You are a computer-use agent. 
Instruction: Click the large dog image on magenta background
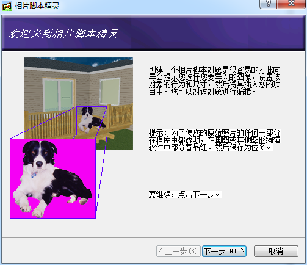pyautogui.click(x=52, y=179)
